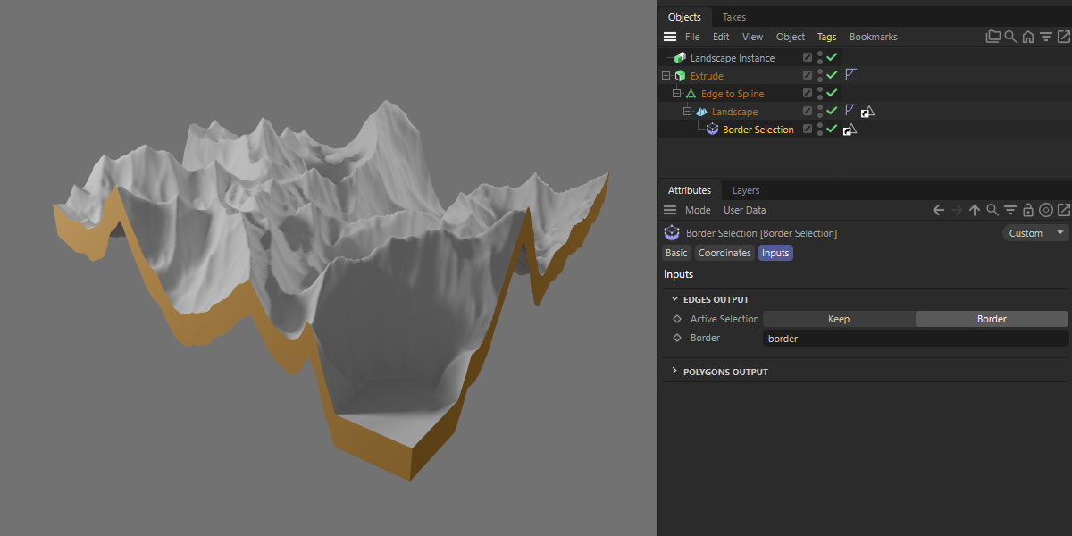Switch to the Layers tab

[x=746, y=190]
